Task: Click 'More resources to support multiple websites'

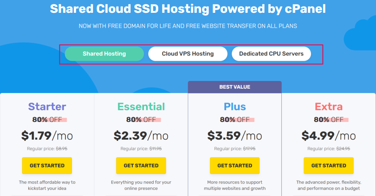Action: coord(235,185)
